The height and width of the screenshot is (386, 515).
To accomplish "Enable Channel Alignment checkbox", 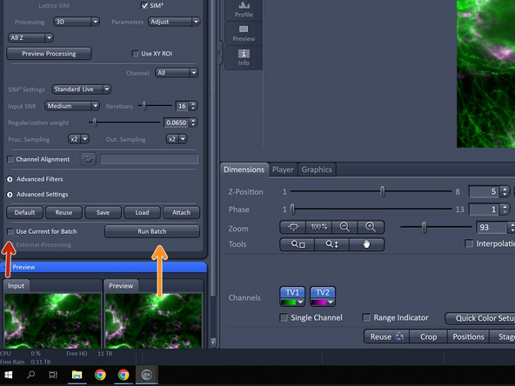I will click(x=10, y=159).
